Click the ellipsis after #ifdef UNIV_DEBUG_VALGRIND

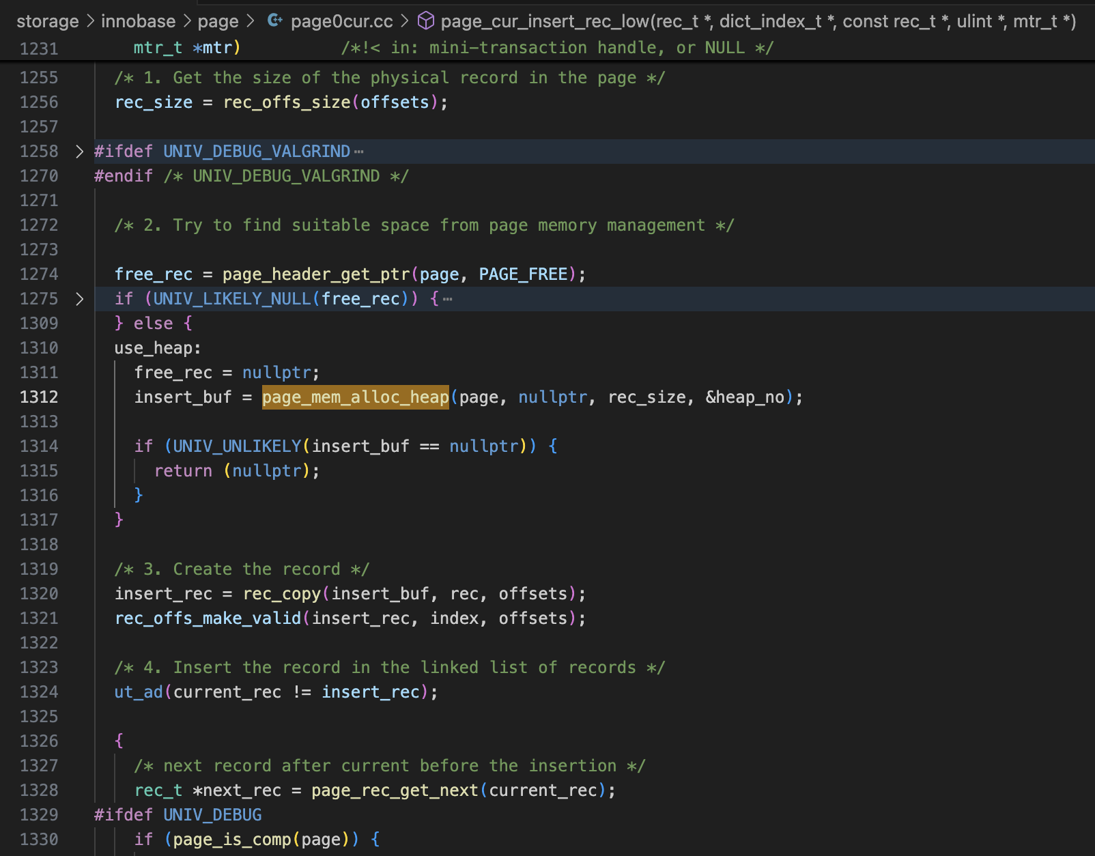tap(359, 152)
